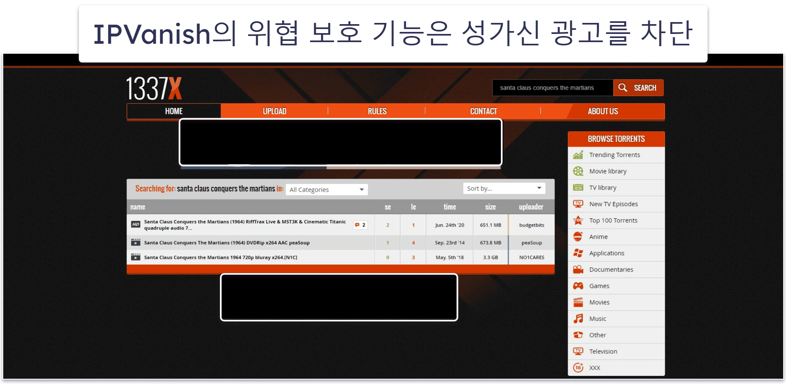The image size is (786, 384).
Task: Go to the HOME tab
Action: pos(174,111)
